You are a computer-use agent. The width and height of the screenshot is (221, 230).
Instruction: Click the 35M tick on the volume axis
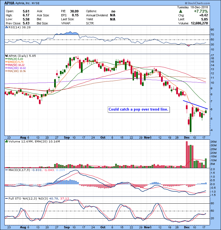[213, 142]
